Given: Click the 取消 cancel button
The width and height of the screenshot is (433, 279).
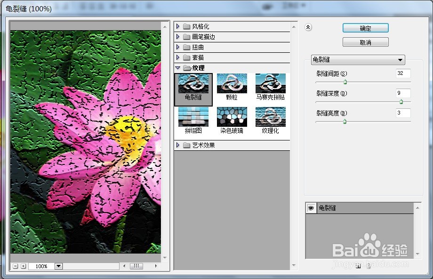Looking at the screenshot, I should (x=365, y=42).
